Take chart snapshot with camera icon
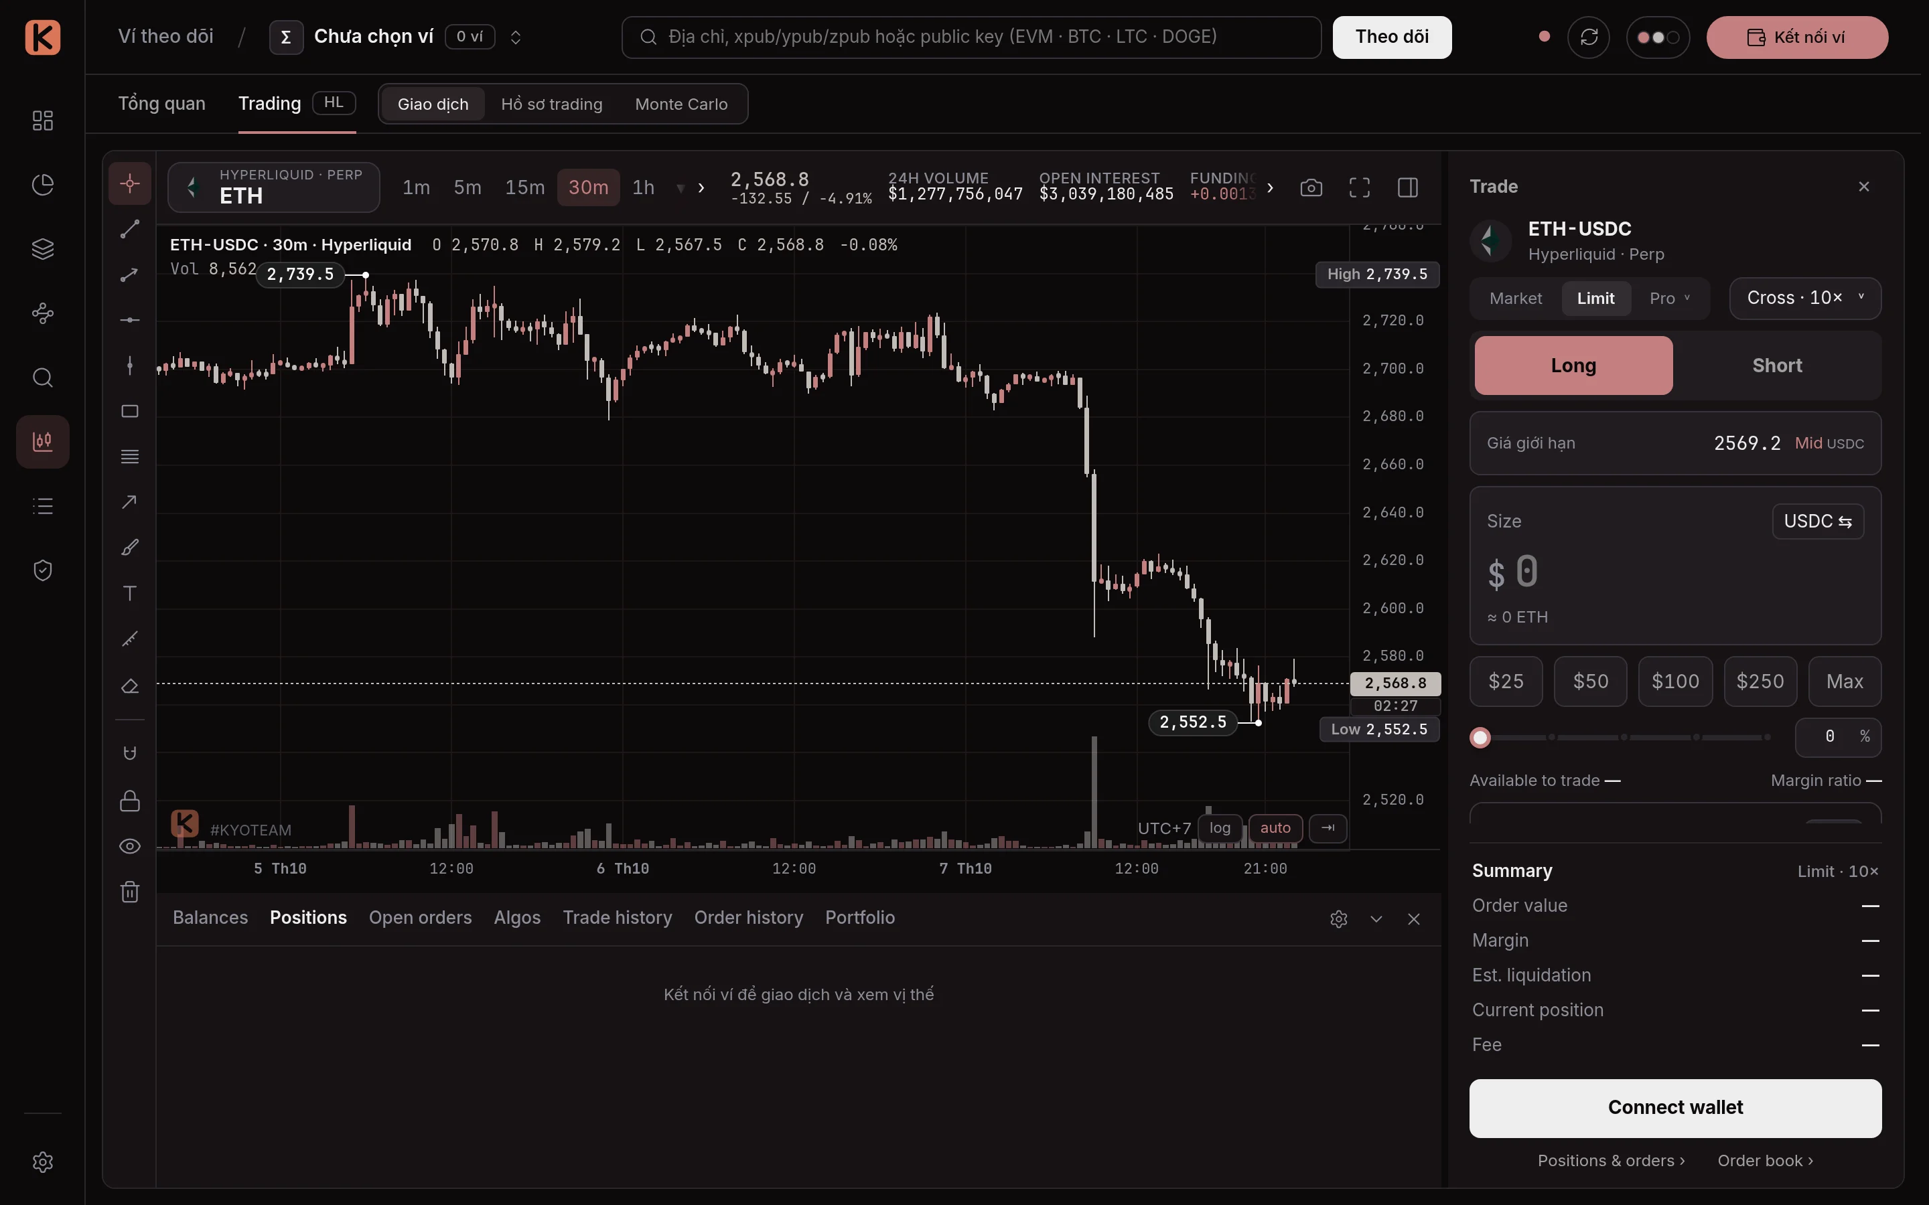The height and width of the screenshot is (1205, 1929). [x=1311, y=188]
